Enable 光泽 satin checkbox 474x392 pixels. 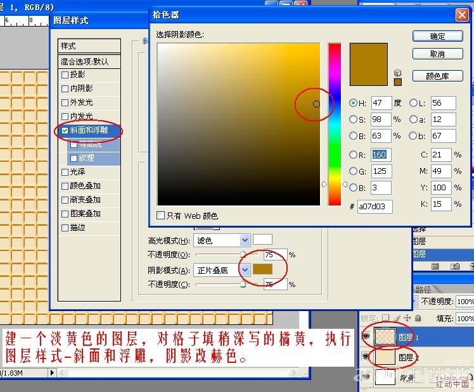tap(65, 172)
